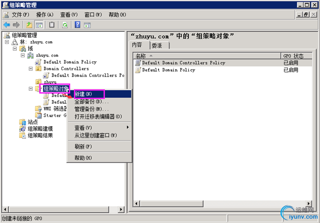
Task: Click the Forward arrow toolbar icon
Action: [x=16, y=25]
